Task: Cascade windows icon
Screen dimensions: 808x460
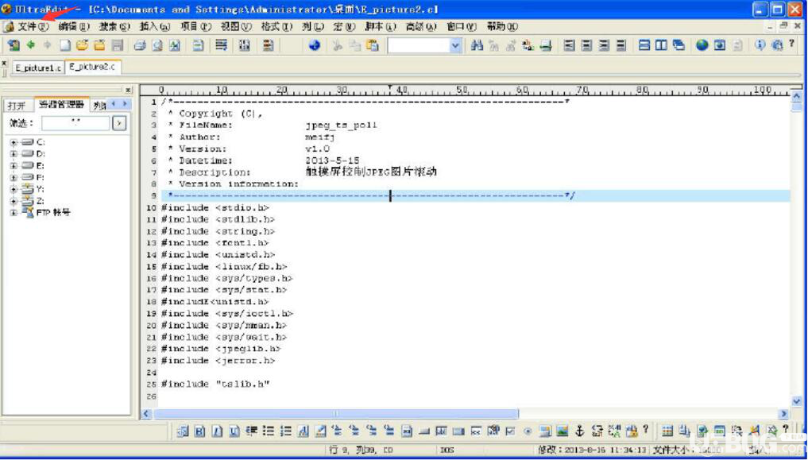Action: pos(678,45)
